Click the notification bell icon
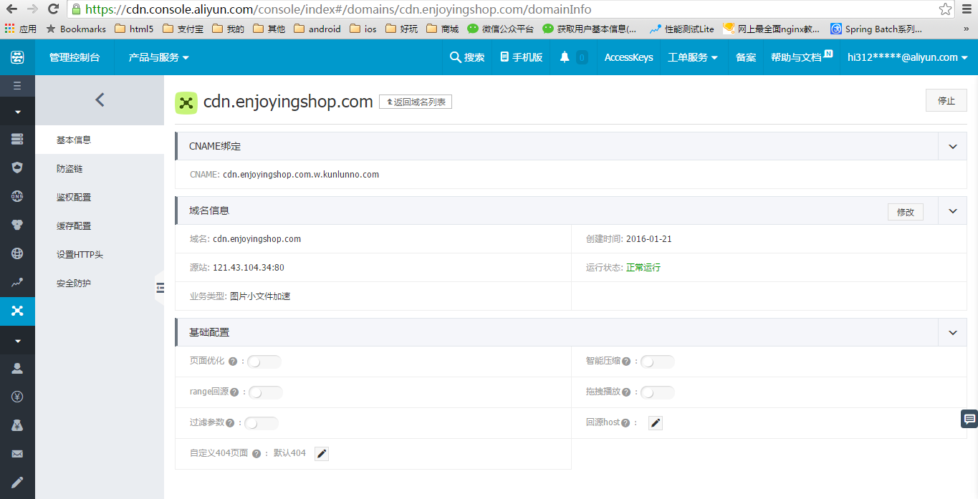Viewport: 978px width, 499px height. [x=565, y=57]
